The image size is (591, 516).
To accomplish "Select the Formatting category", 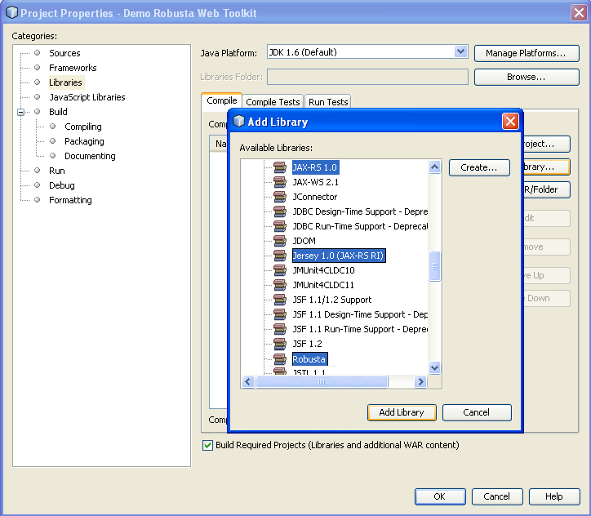I will point(70,200).
